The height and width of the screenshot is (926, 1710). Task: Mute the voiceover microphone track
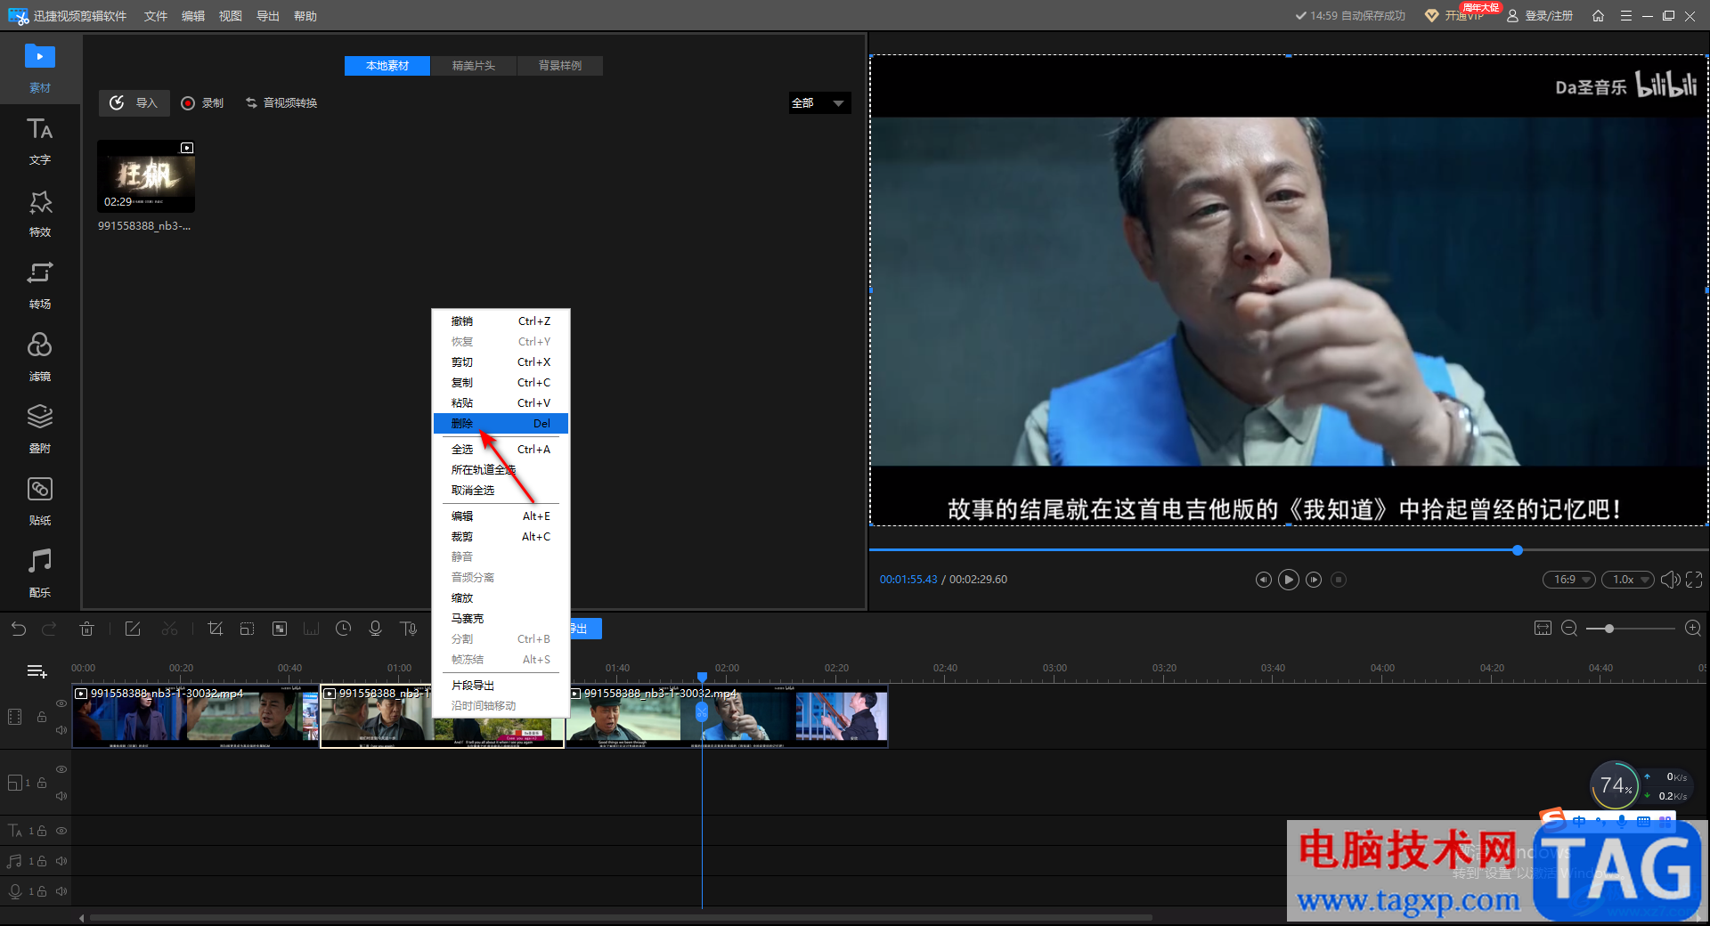tap(61, 891)
